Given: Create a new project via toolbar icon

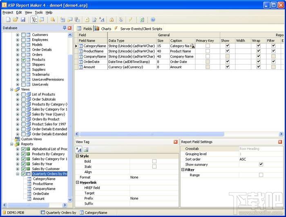Looking at the screenshot, I should tap(9, 20).
